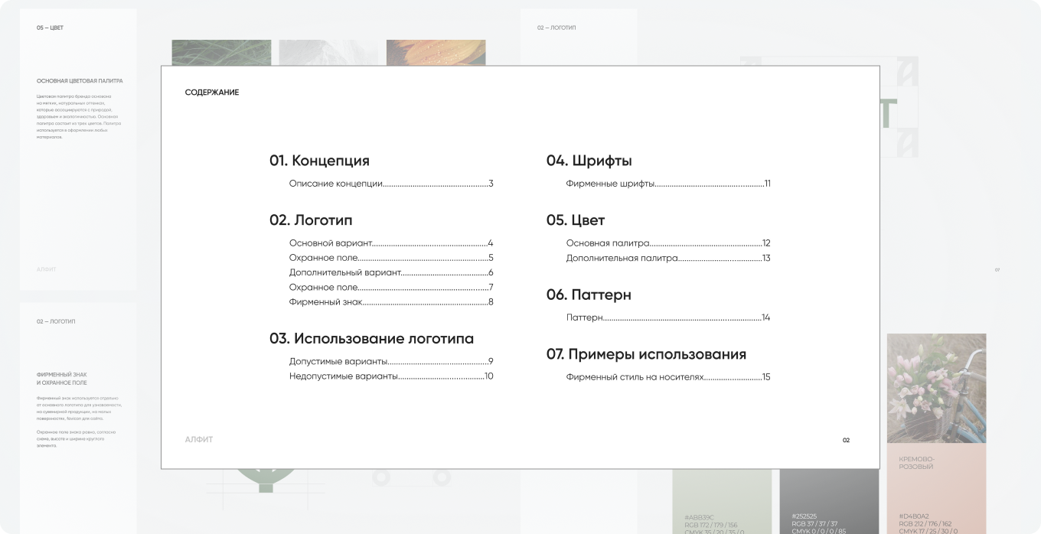
Task: Click the 05 — ЦВЕТ label on the background page
Action: (51, 28)
